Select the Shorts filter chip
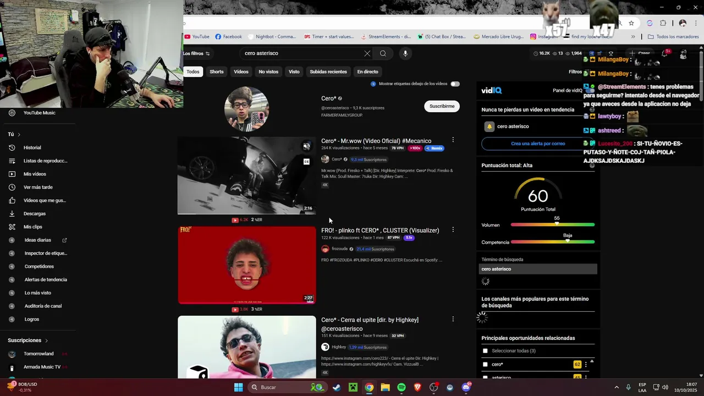The height and width of the screenshot is (396, 704). [x=217, y=71]
